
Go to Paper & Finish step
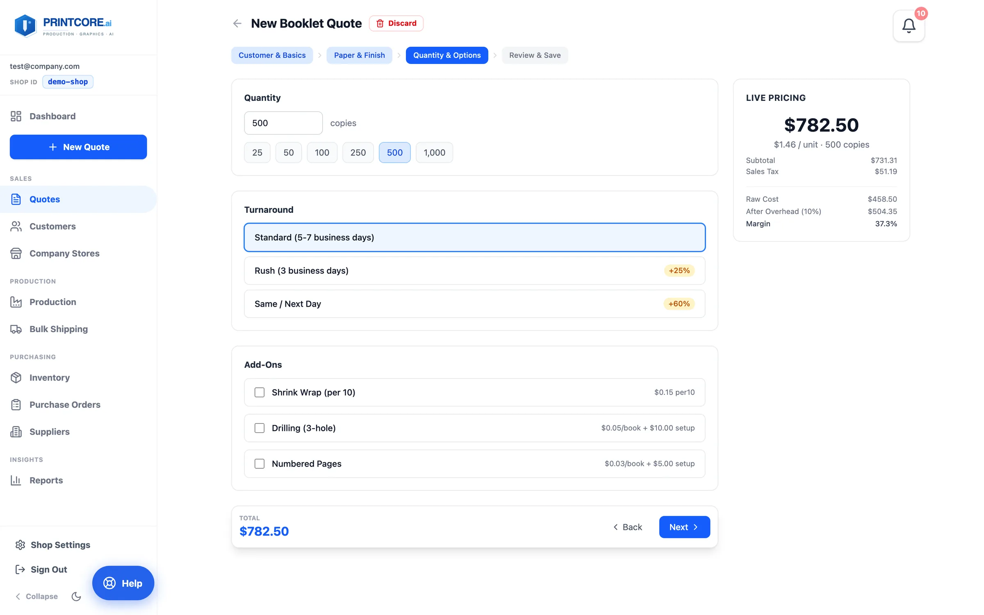pos(359,55)
